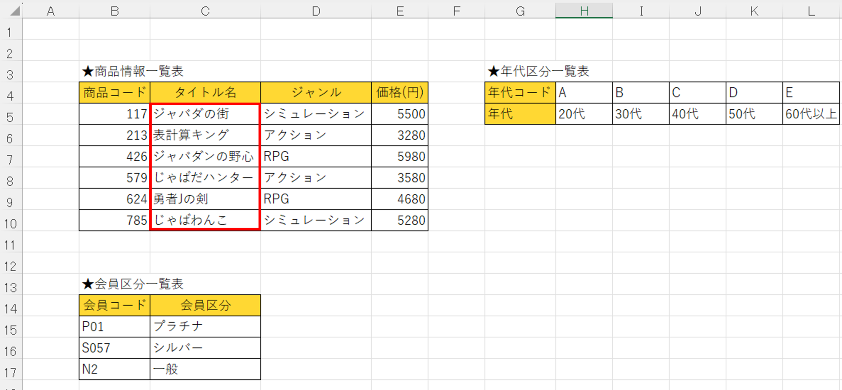Select the column L header
Image resolution: width=842 pixels, height=390 pixels.
(811, 11)
